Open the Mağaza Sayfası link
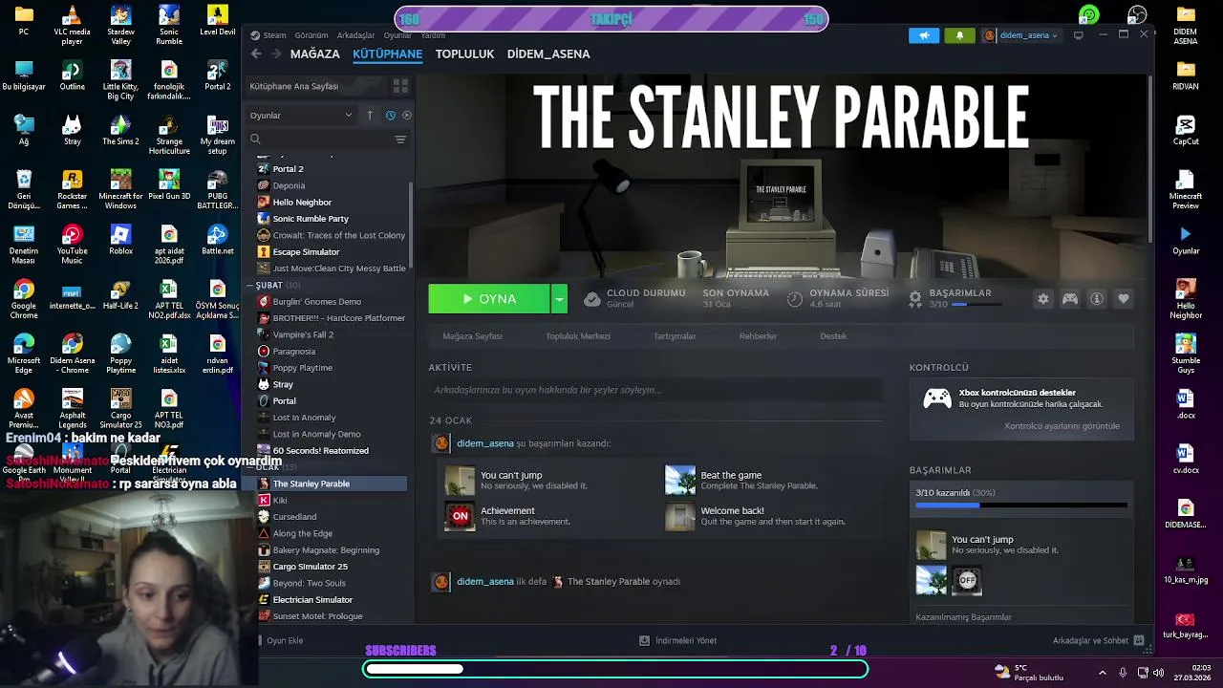Image resolution: width=1223 pixels, height=688 pixels. [x=472, y=336]
